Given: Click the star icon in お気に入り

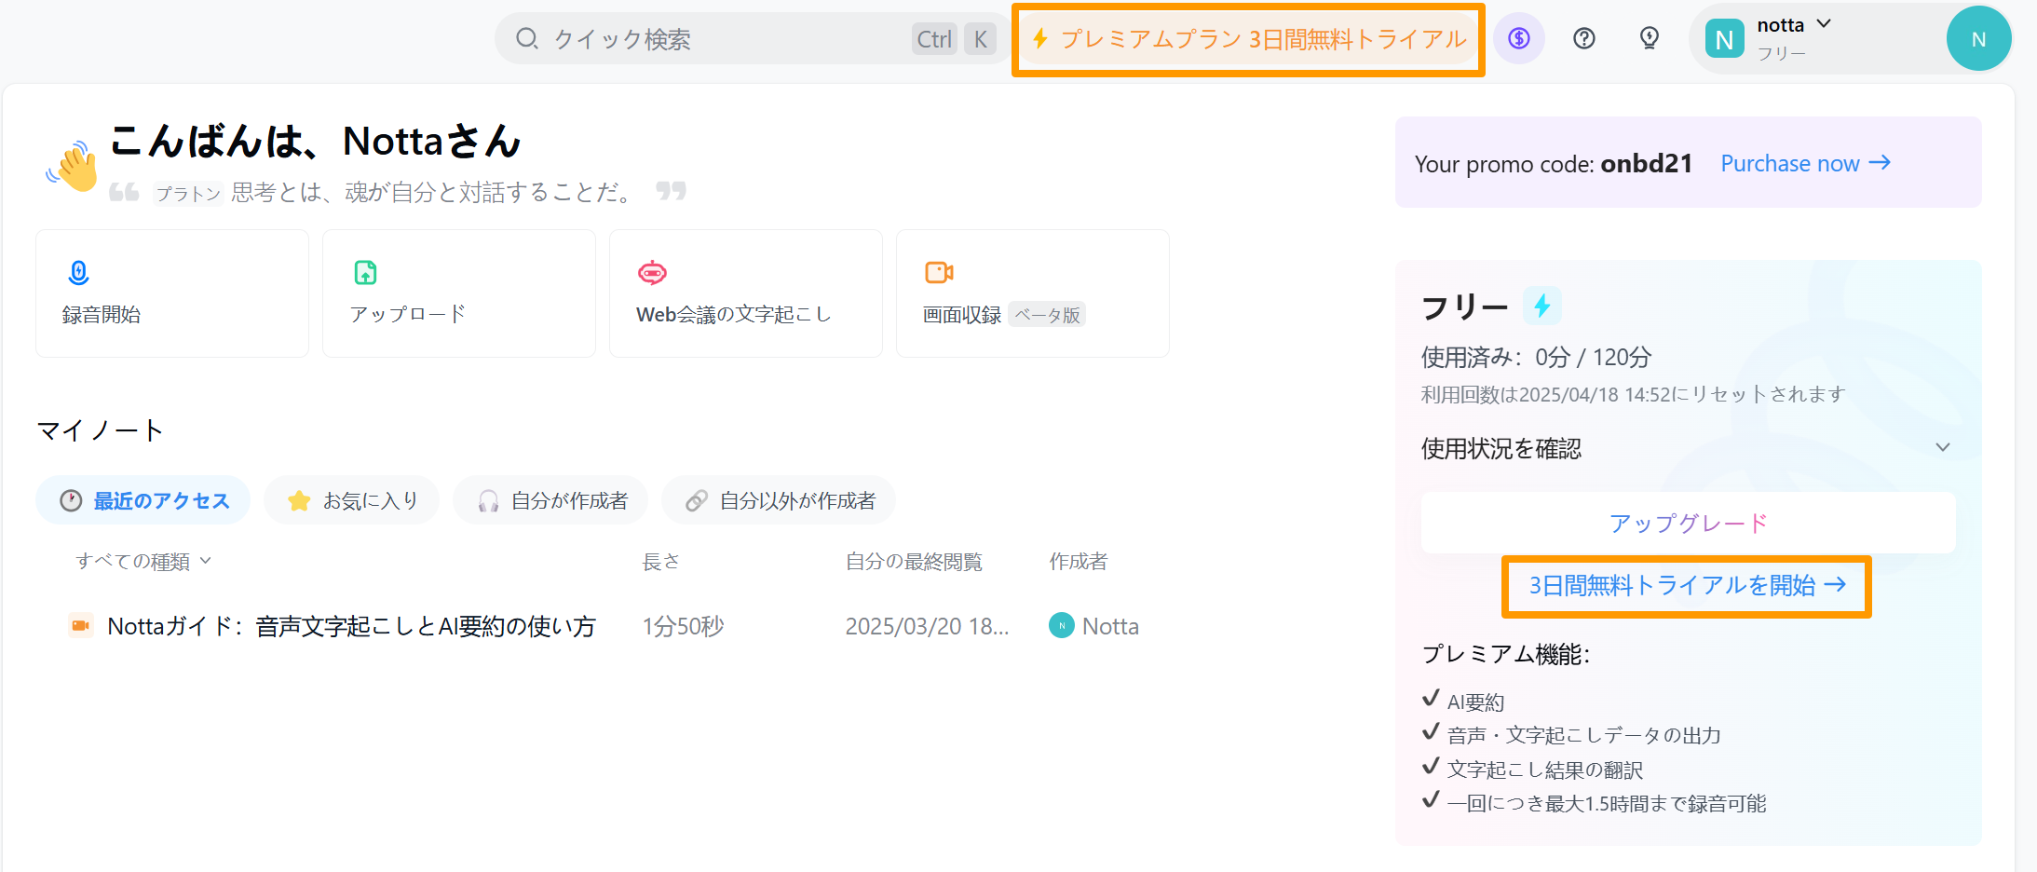Looking at the screenshot, I should [x=299, y=500].
